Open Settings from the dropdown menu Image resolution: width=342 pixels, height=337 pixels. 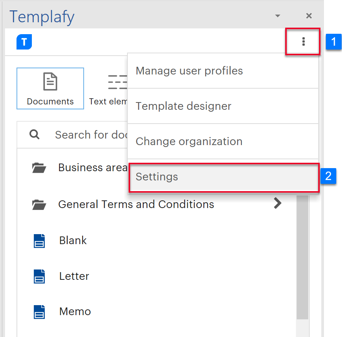(x=224, y=177)
